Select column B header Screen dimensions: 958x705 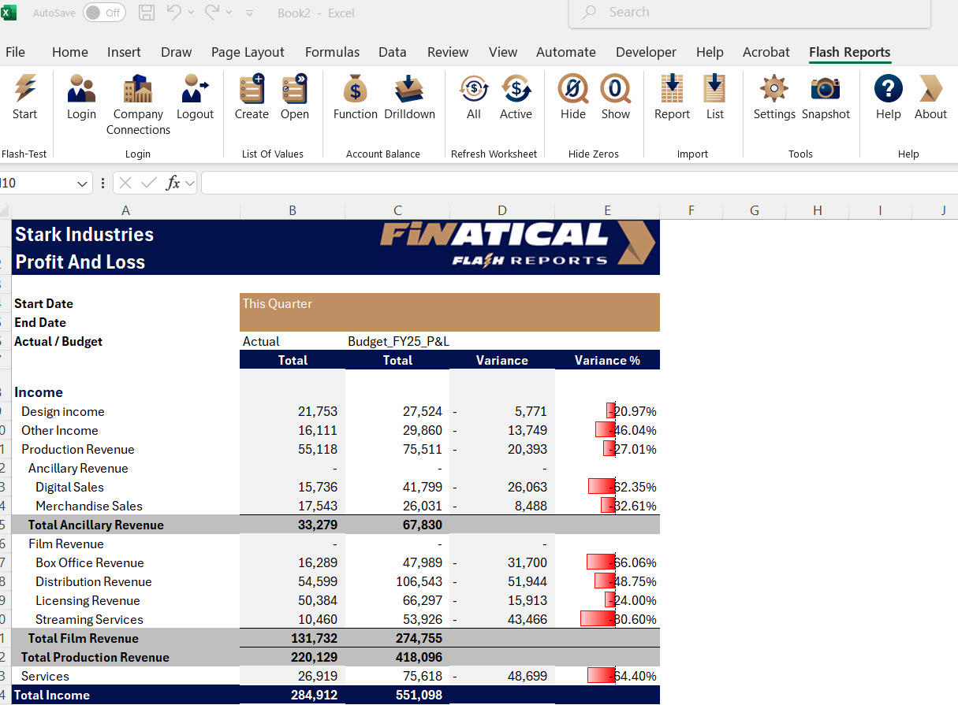click(293, 210)
